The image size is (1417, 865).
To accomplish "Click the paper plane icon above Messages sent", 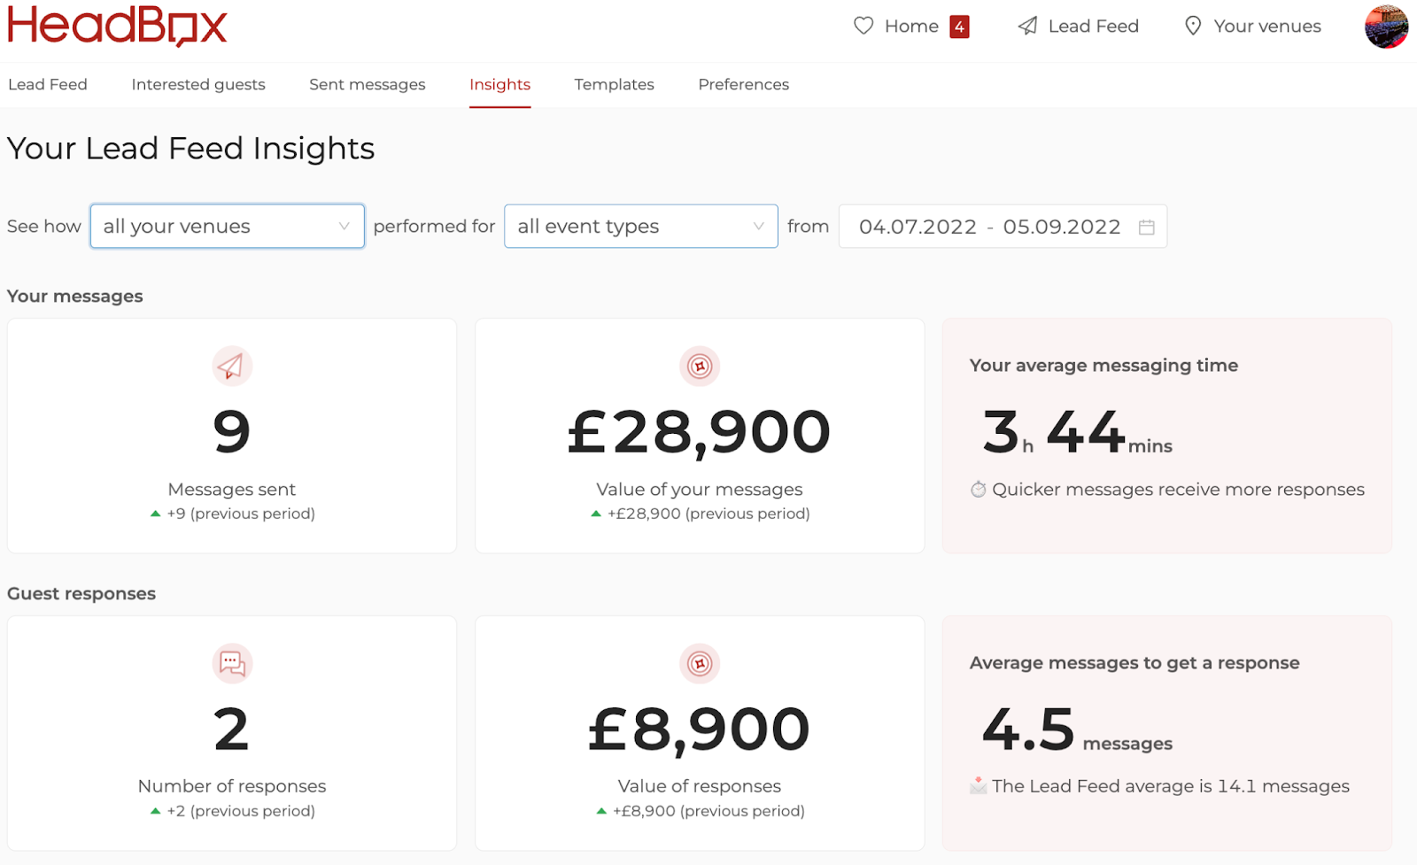I will point(232,366).
